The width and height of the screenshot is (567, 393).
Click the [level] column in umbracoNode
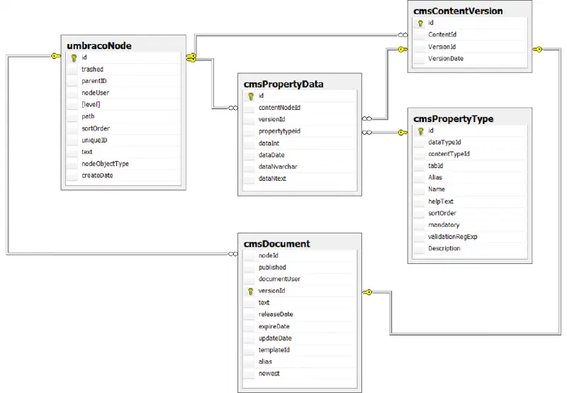123,104
